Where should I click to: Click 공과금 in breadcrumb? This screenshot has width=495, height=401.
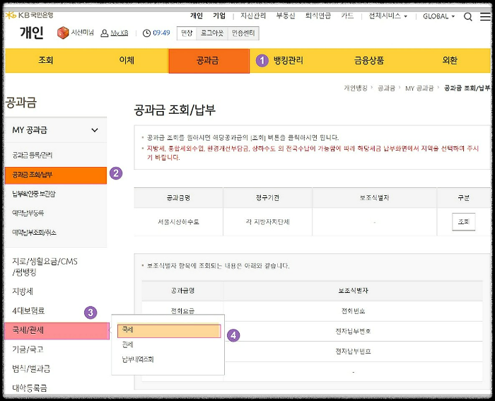(386, 88)
